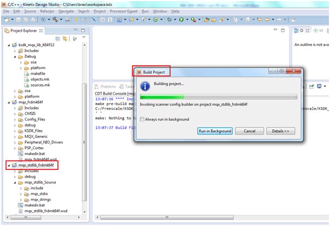Open the Processor Expert menu
The height and width of the screenshot is (226, 330).
click(x=123, y=11)
